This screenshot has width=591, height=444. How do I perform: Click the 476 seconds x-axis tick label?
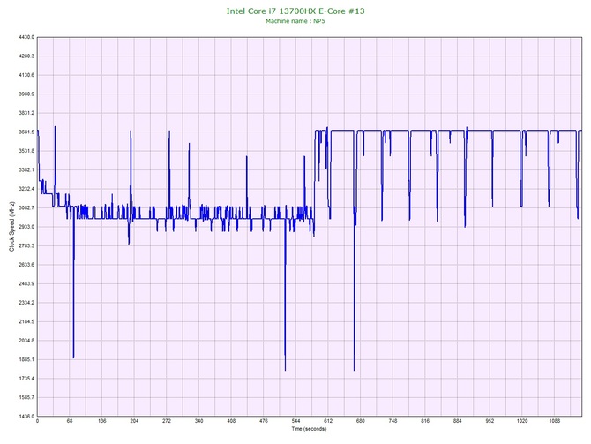coord(264,421)
